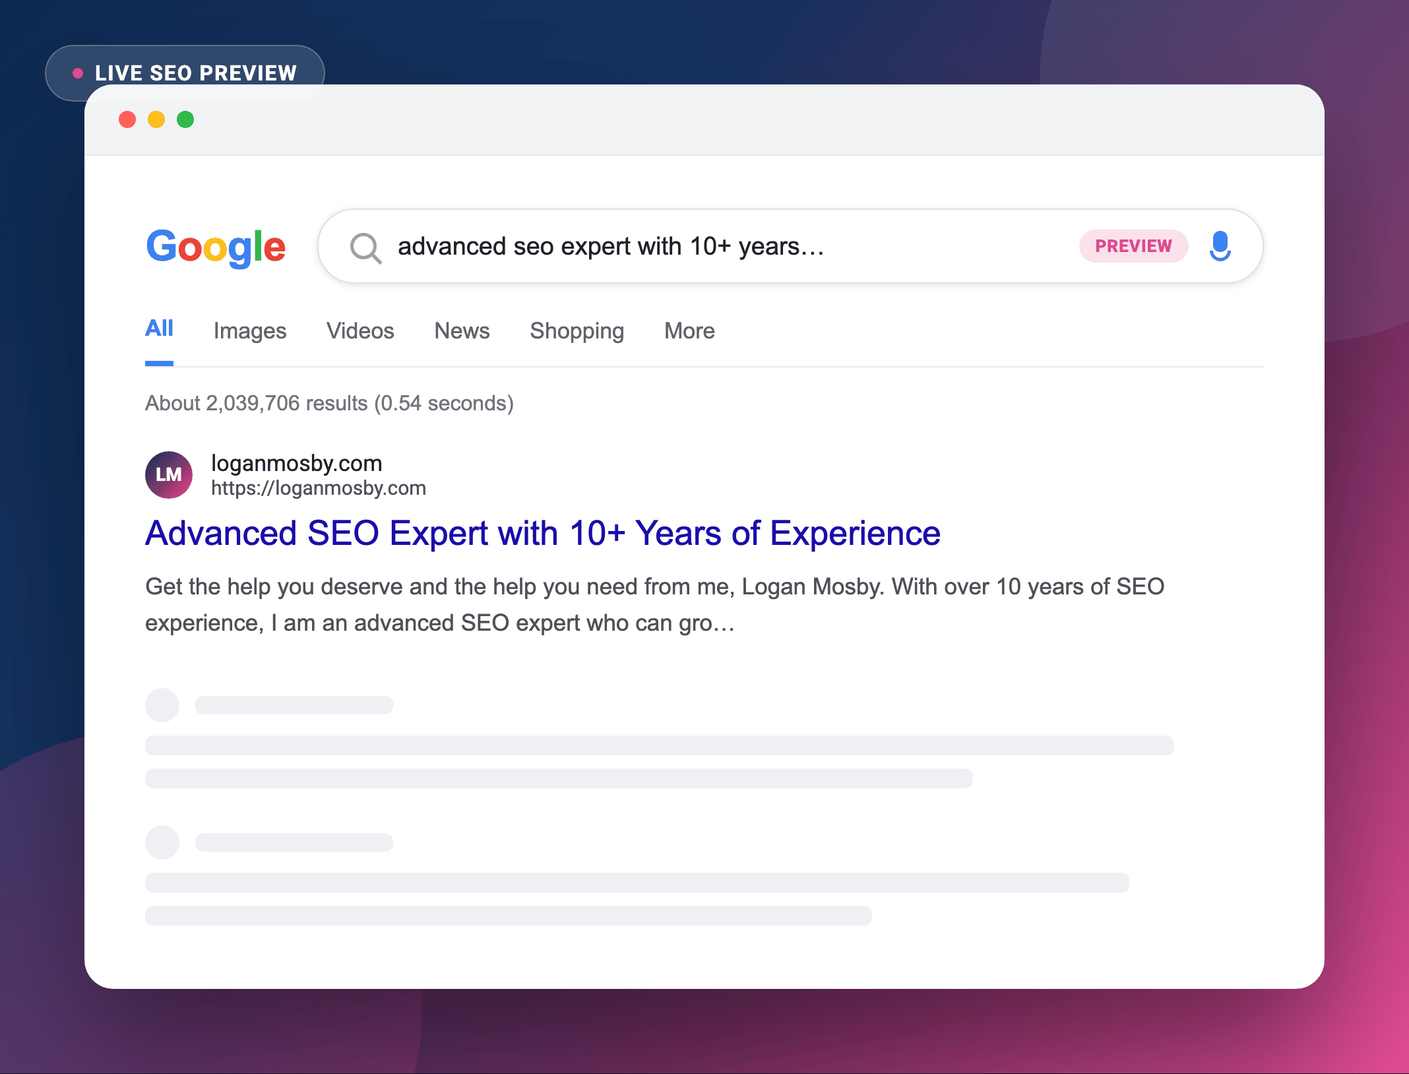Click the red close window dot
The width and height of the screenshot is (1409, 1074).
click(127, 119)
